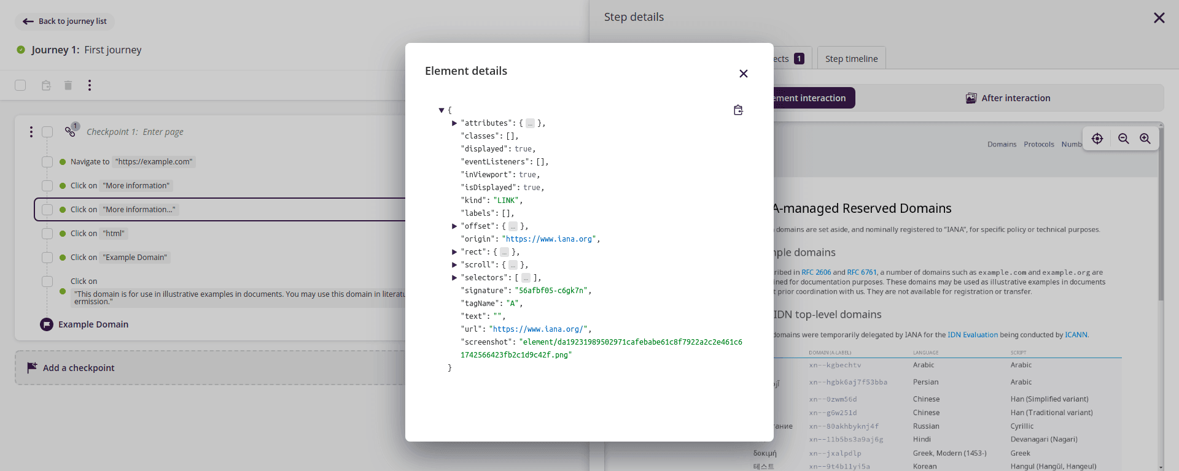Click the zoom in magnifier icon
This screenshot has height=471, width=1179.
pyautogui.click(x=1145, y=139)
